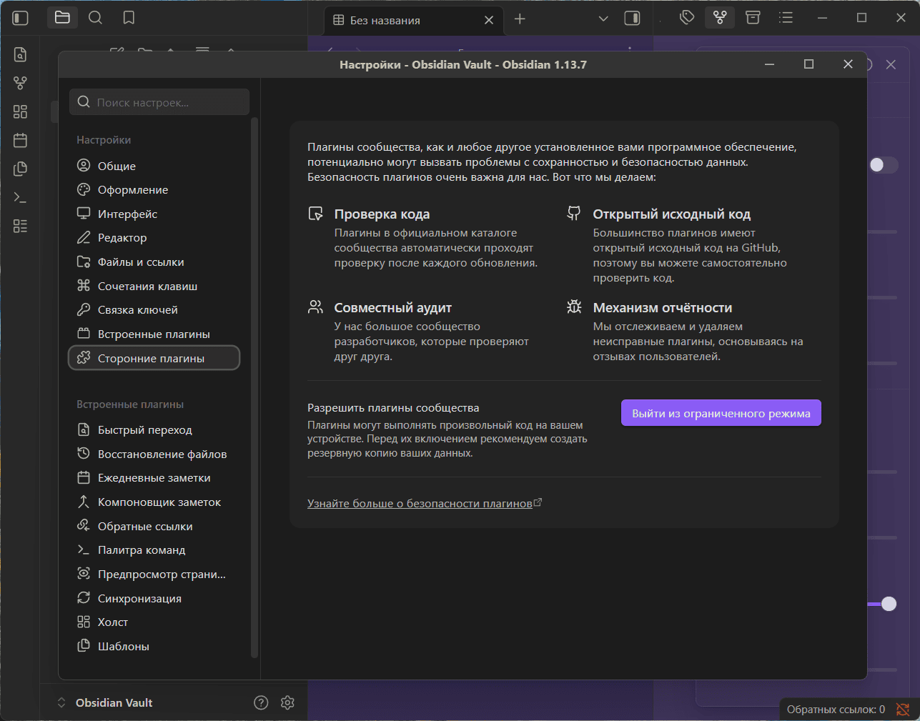The image size is (920, 721).
Task: Select "Ежедневные заметки" plugin settings
Action: pos(154,478)
